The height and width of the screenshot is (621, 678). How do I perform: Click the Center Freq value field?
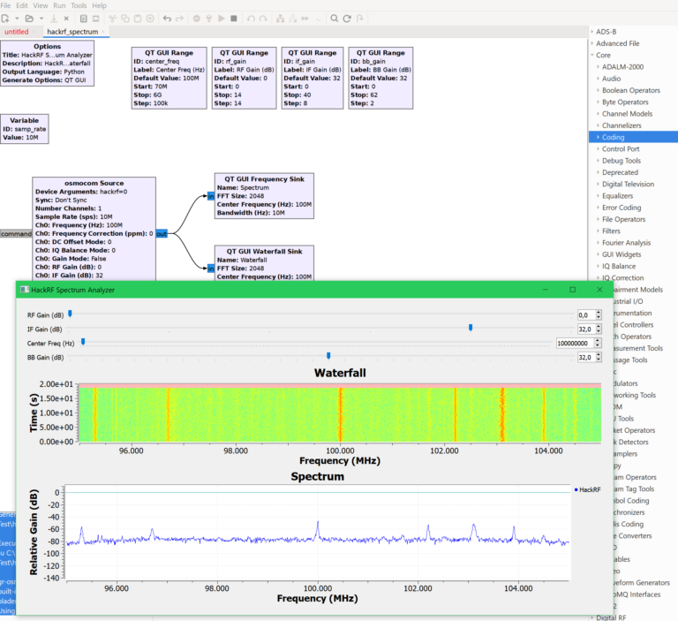(575, 343)
